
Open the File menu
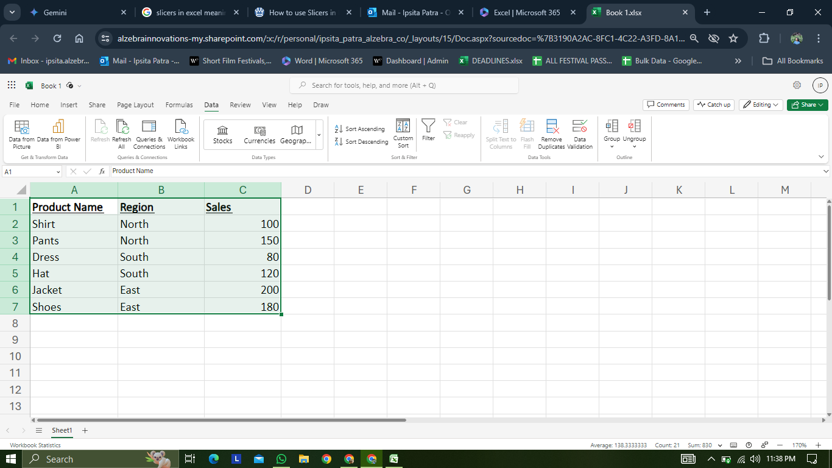click(x=15, y=105)
